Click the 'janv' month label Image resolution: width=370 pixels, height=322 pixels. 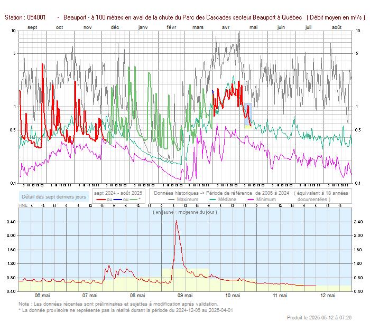(143, 27)
